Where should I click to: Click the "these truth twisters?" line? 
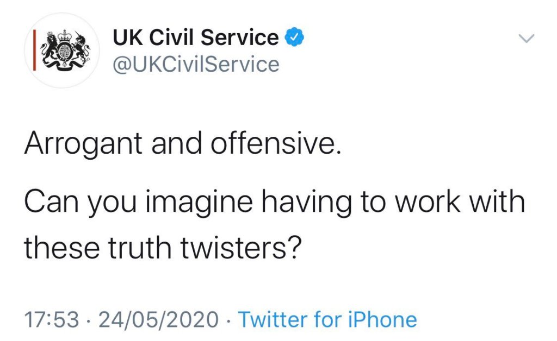[x=163, y=248]
